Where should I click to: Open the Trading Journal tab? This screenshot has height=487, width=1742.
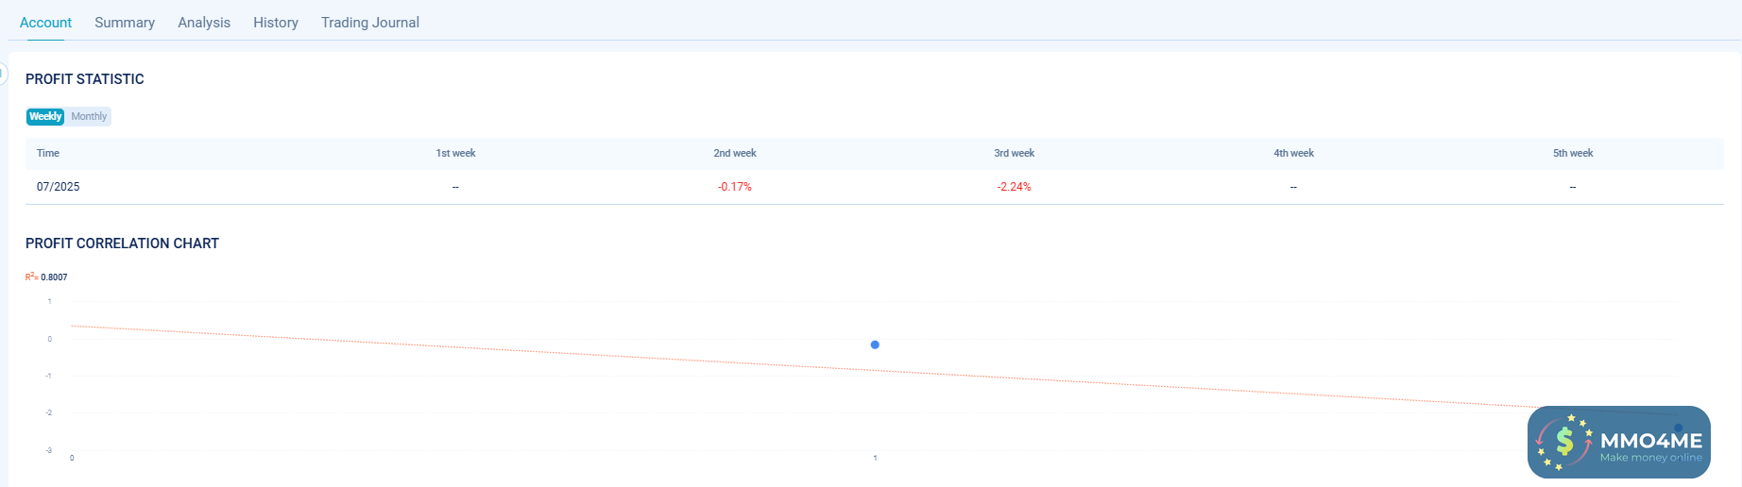[x=370, y=23]
